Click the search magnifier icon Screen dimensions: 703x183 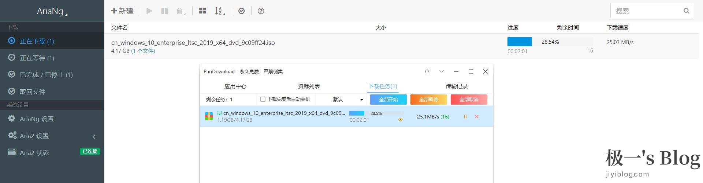(687, 11)
